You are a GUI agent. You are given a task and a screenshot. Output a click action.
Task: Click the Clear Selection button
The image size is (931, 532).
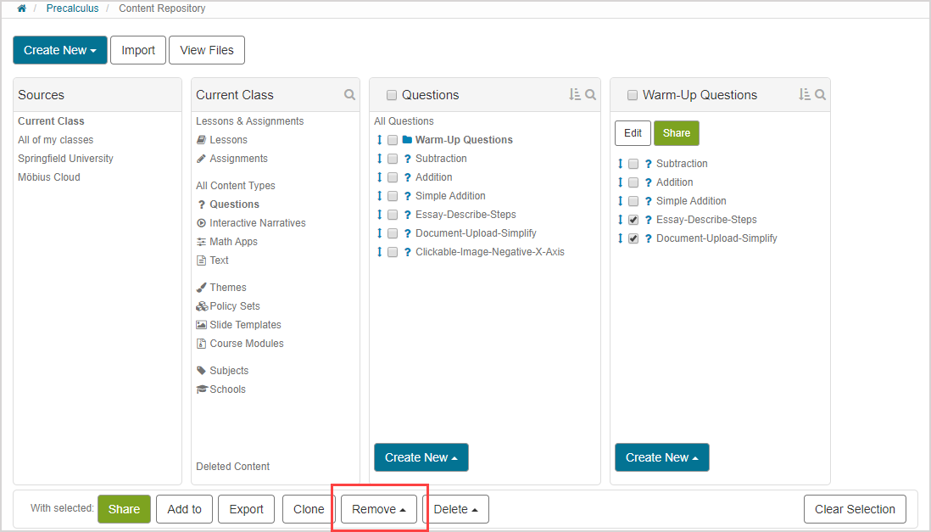pos(855,509)
